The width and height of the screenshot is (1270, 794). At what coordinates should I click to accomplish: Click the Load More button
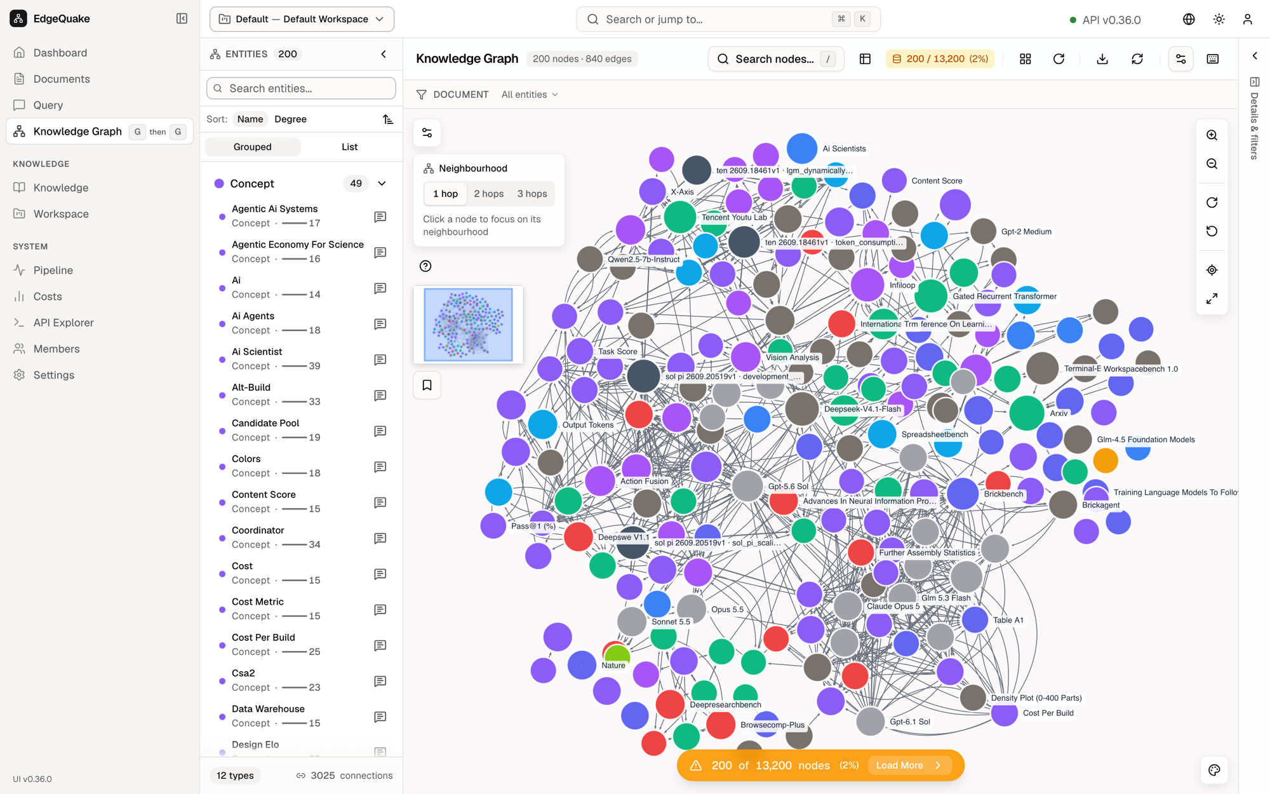click(x=908, y=765)
